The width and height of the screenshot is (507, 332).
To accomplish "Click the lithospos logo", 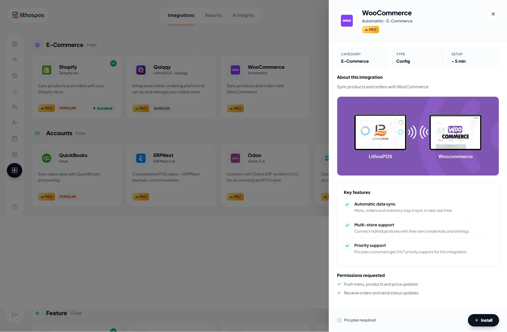I will tap(28, 15).
